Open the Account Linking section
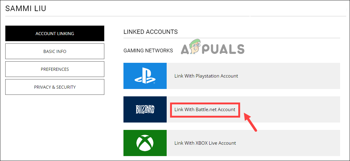The image size is (350, 161). (x=55, y=34)
